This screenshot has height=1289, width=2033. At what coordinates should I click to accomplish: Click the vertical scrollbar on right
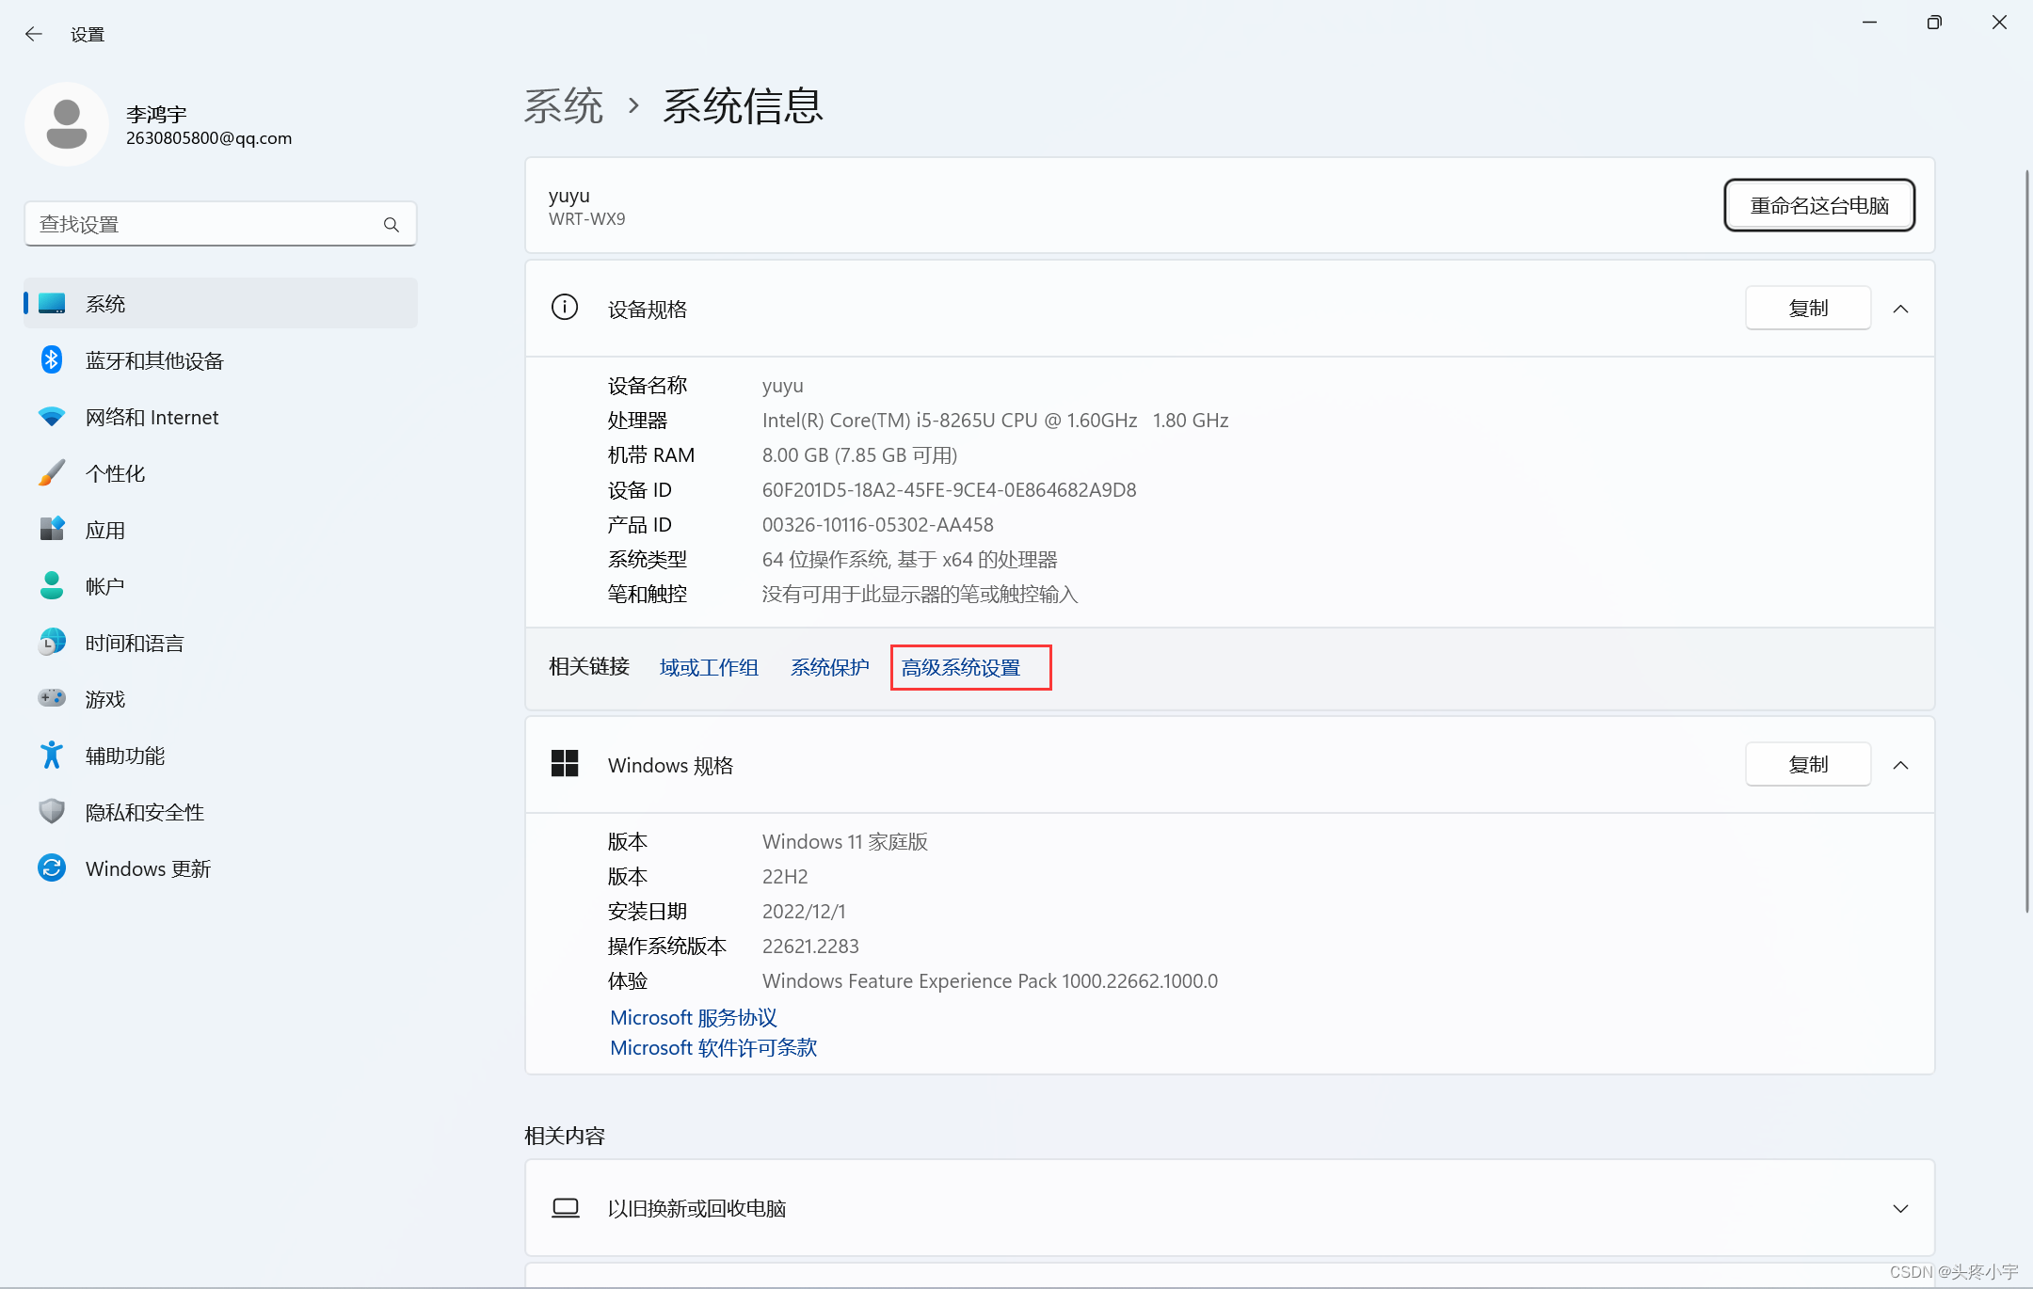point(2026,541)
